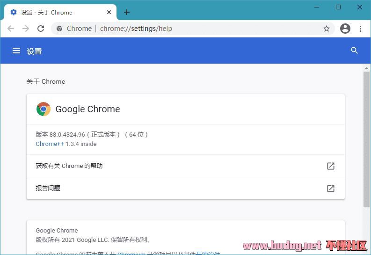Click the forward navigation arrow
The image size is (371, 255).
coord(26,29)
